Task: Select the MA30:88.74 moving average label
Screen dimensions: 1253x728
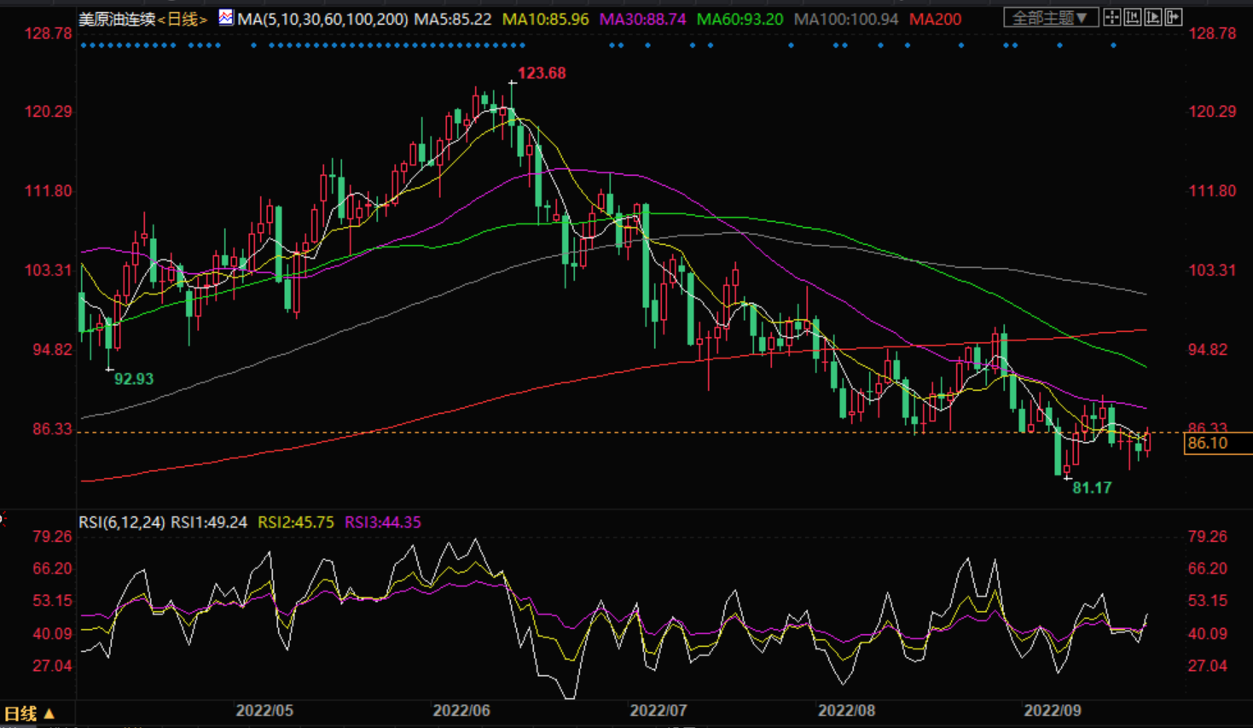Action: pos(642,19)
